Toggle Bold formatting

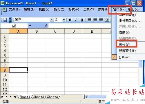click(x=70, y=20)
